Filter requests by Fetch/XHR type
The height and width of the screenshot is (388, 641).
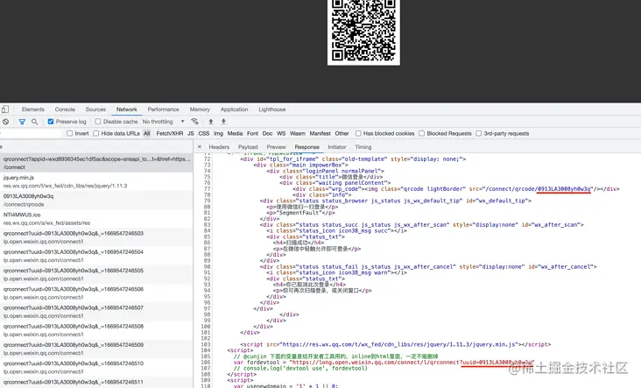point(168,134)
